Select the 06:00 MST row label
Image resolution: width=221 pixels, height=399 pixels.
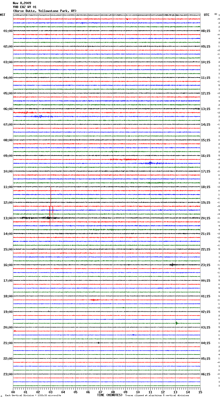pos(8,109)
